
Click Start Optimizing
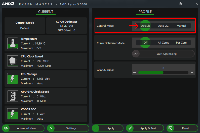click(x=163, y=54)
